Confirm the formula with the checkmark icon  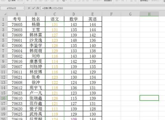click(33, 8)
